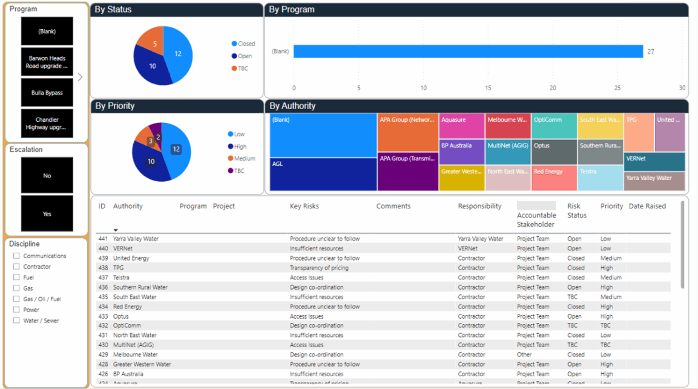The height and width of the screenshot is (389, 698).
Task: Select the Red Energy treemap tile
Action: [x=554, y=178]
